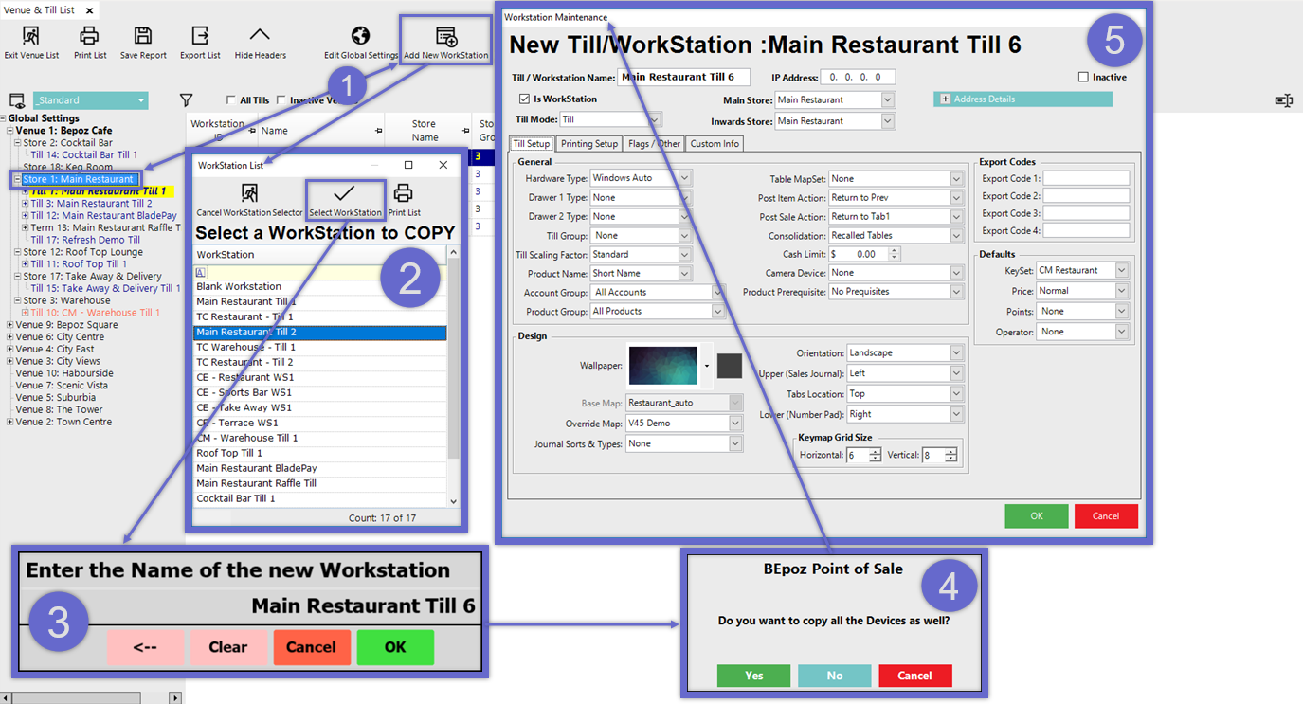Image resolution: width=1303 pixels, height=704 pixels.
Task: Click the Print List toolbar icon
Action: pos(89,37)
